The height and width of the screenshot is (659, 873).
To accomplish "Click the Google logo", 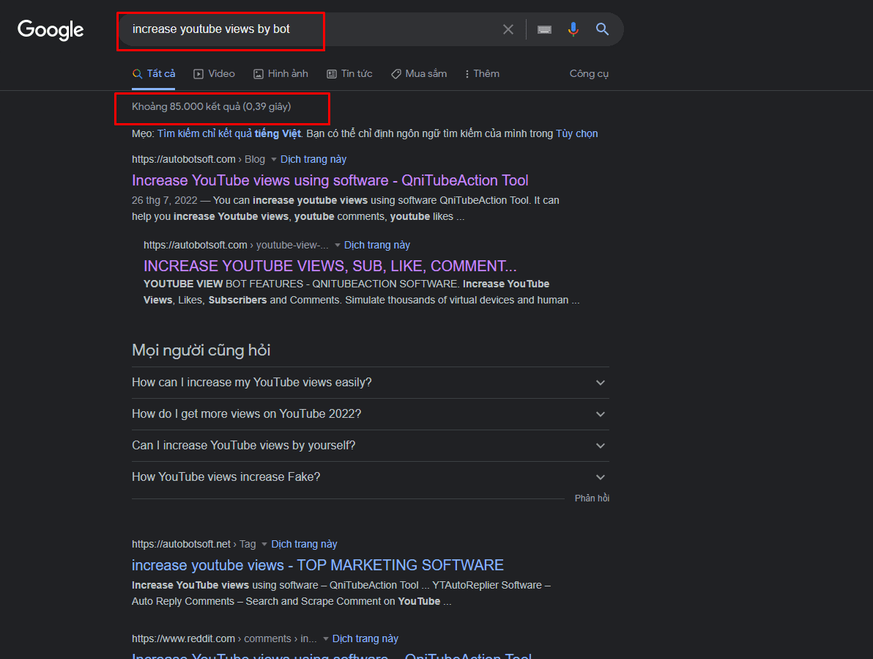I will point(51,29).
